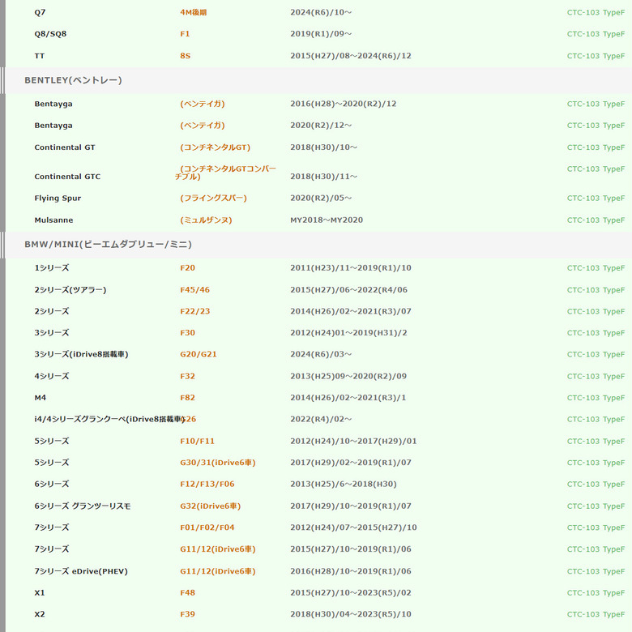This screenshot has width=632, height=632.
Task: Open CTC-103 TypeF link for 6シリーズ F12/F13/F06
Action: pos(596,484)
